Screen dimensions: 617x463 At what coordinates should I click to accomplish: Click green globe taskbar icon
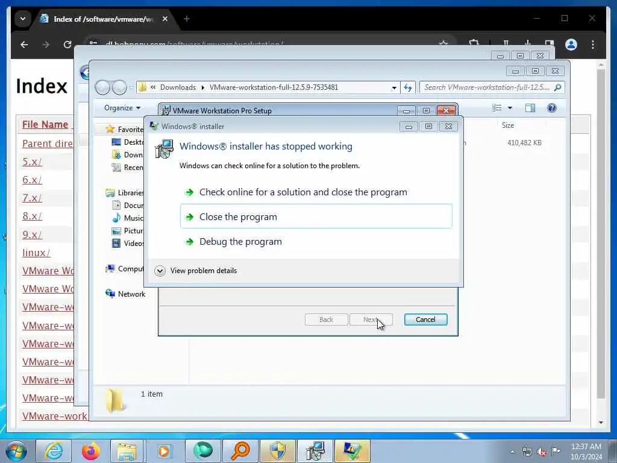202,451
